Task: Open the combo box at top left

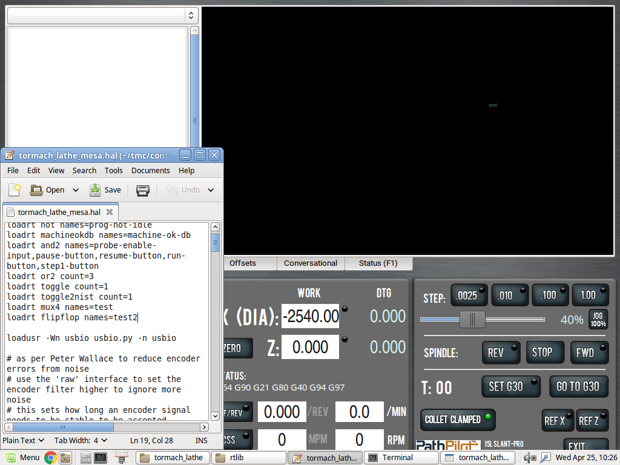Action: [x=102, y=15]
